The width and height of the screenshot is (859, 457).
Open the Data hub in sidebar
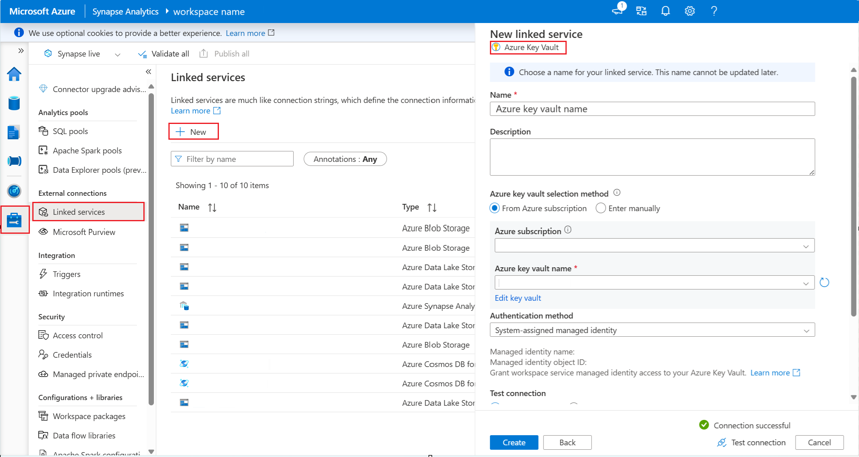point(14,103)
